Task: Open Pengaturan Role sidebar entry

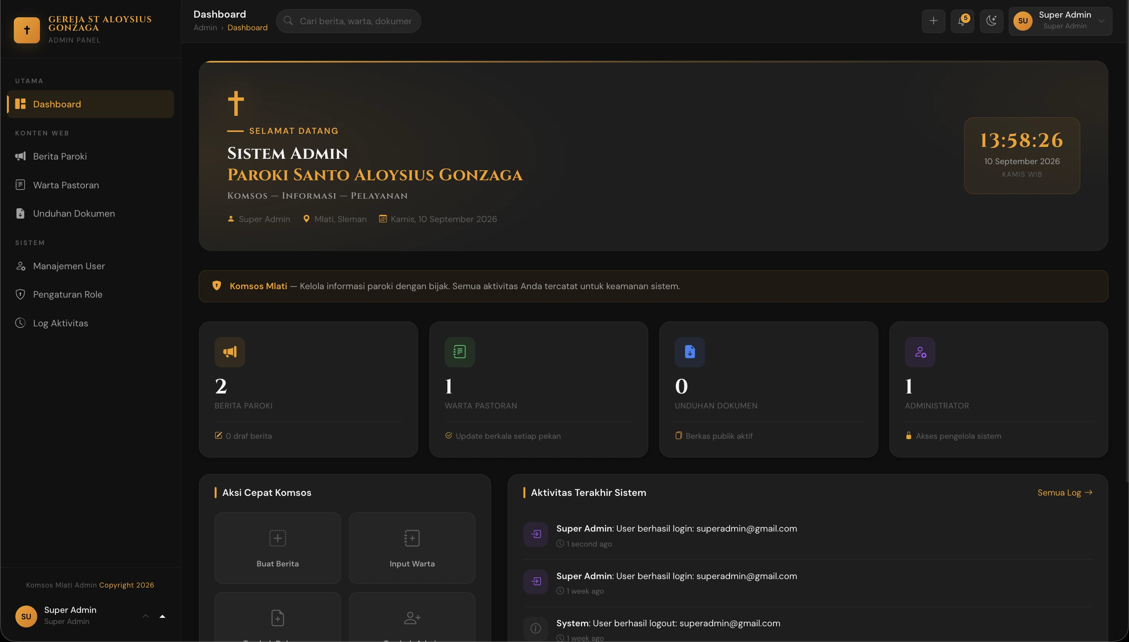Action: pyautogui.click(x=91, y=295)
